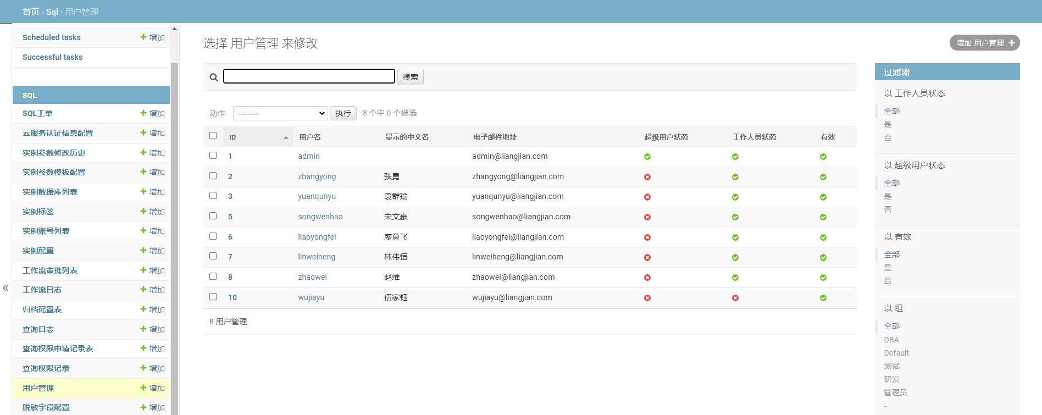Filter by the DBA group

coord(891,340)
